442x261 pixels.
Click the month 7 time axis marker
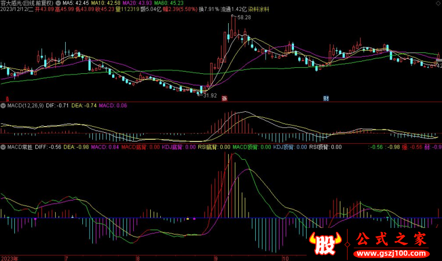(66, 258)
